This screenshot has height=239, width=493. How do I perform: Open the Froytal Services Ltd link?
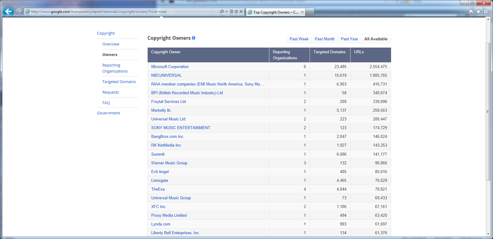[168, 101]
